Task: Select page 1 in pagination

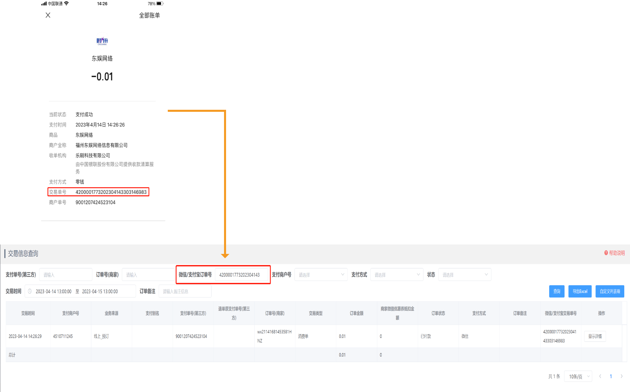Action: pos(611,377)
